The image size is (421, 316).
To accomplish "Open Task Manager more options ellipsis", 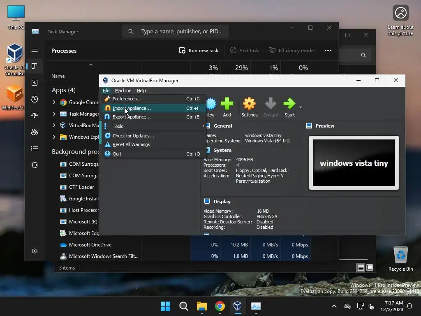I will [x=328, y=51].
